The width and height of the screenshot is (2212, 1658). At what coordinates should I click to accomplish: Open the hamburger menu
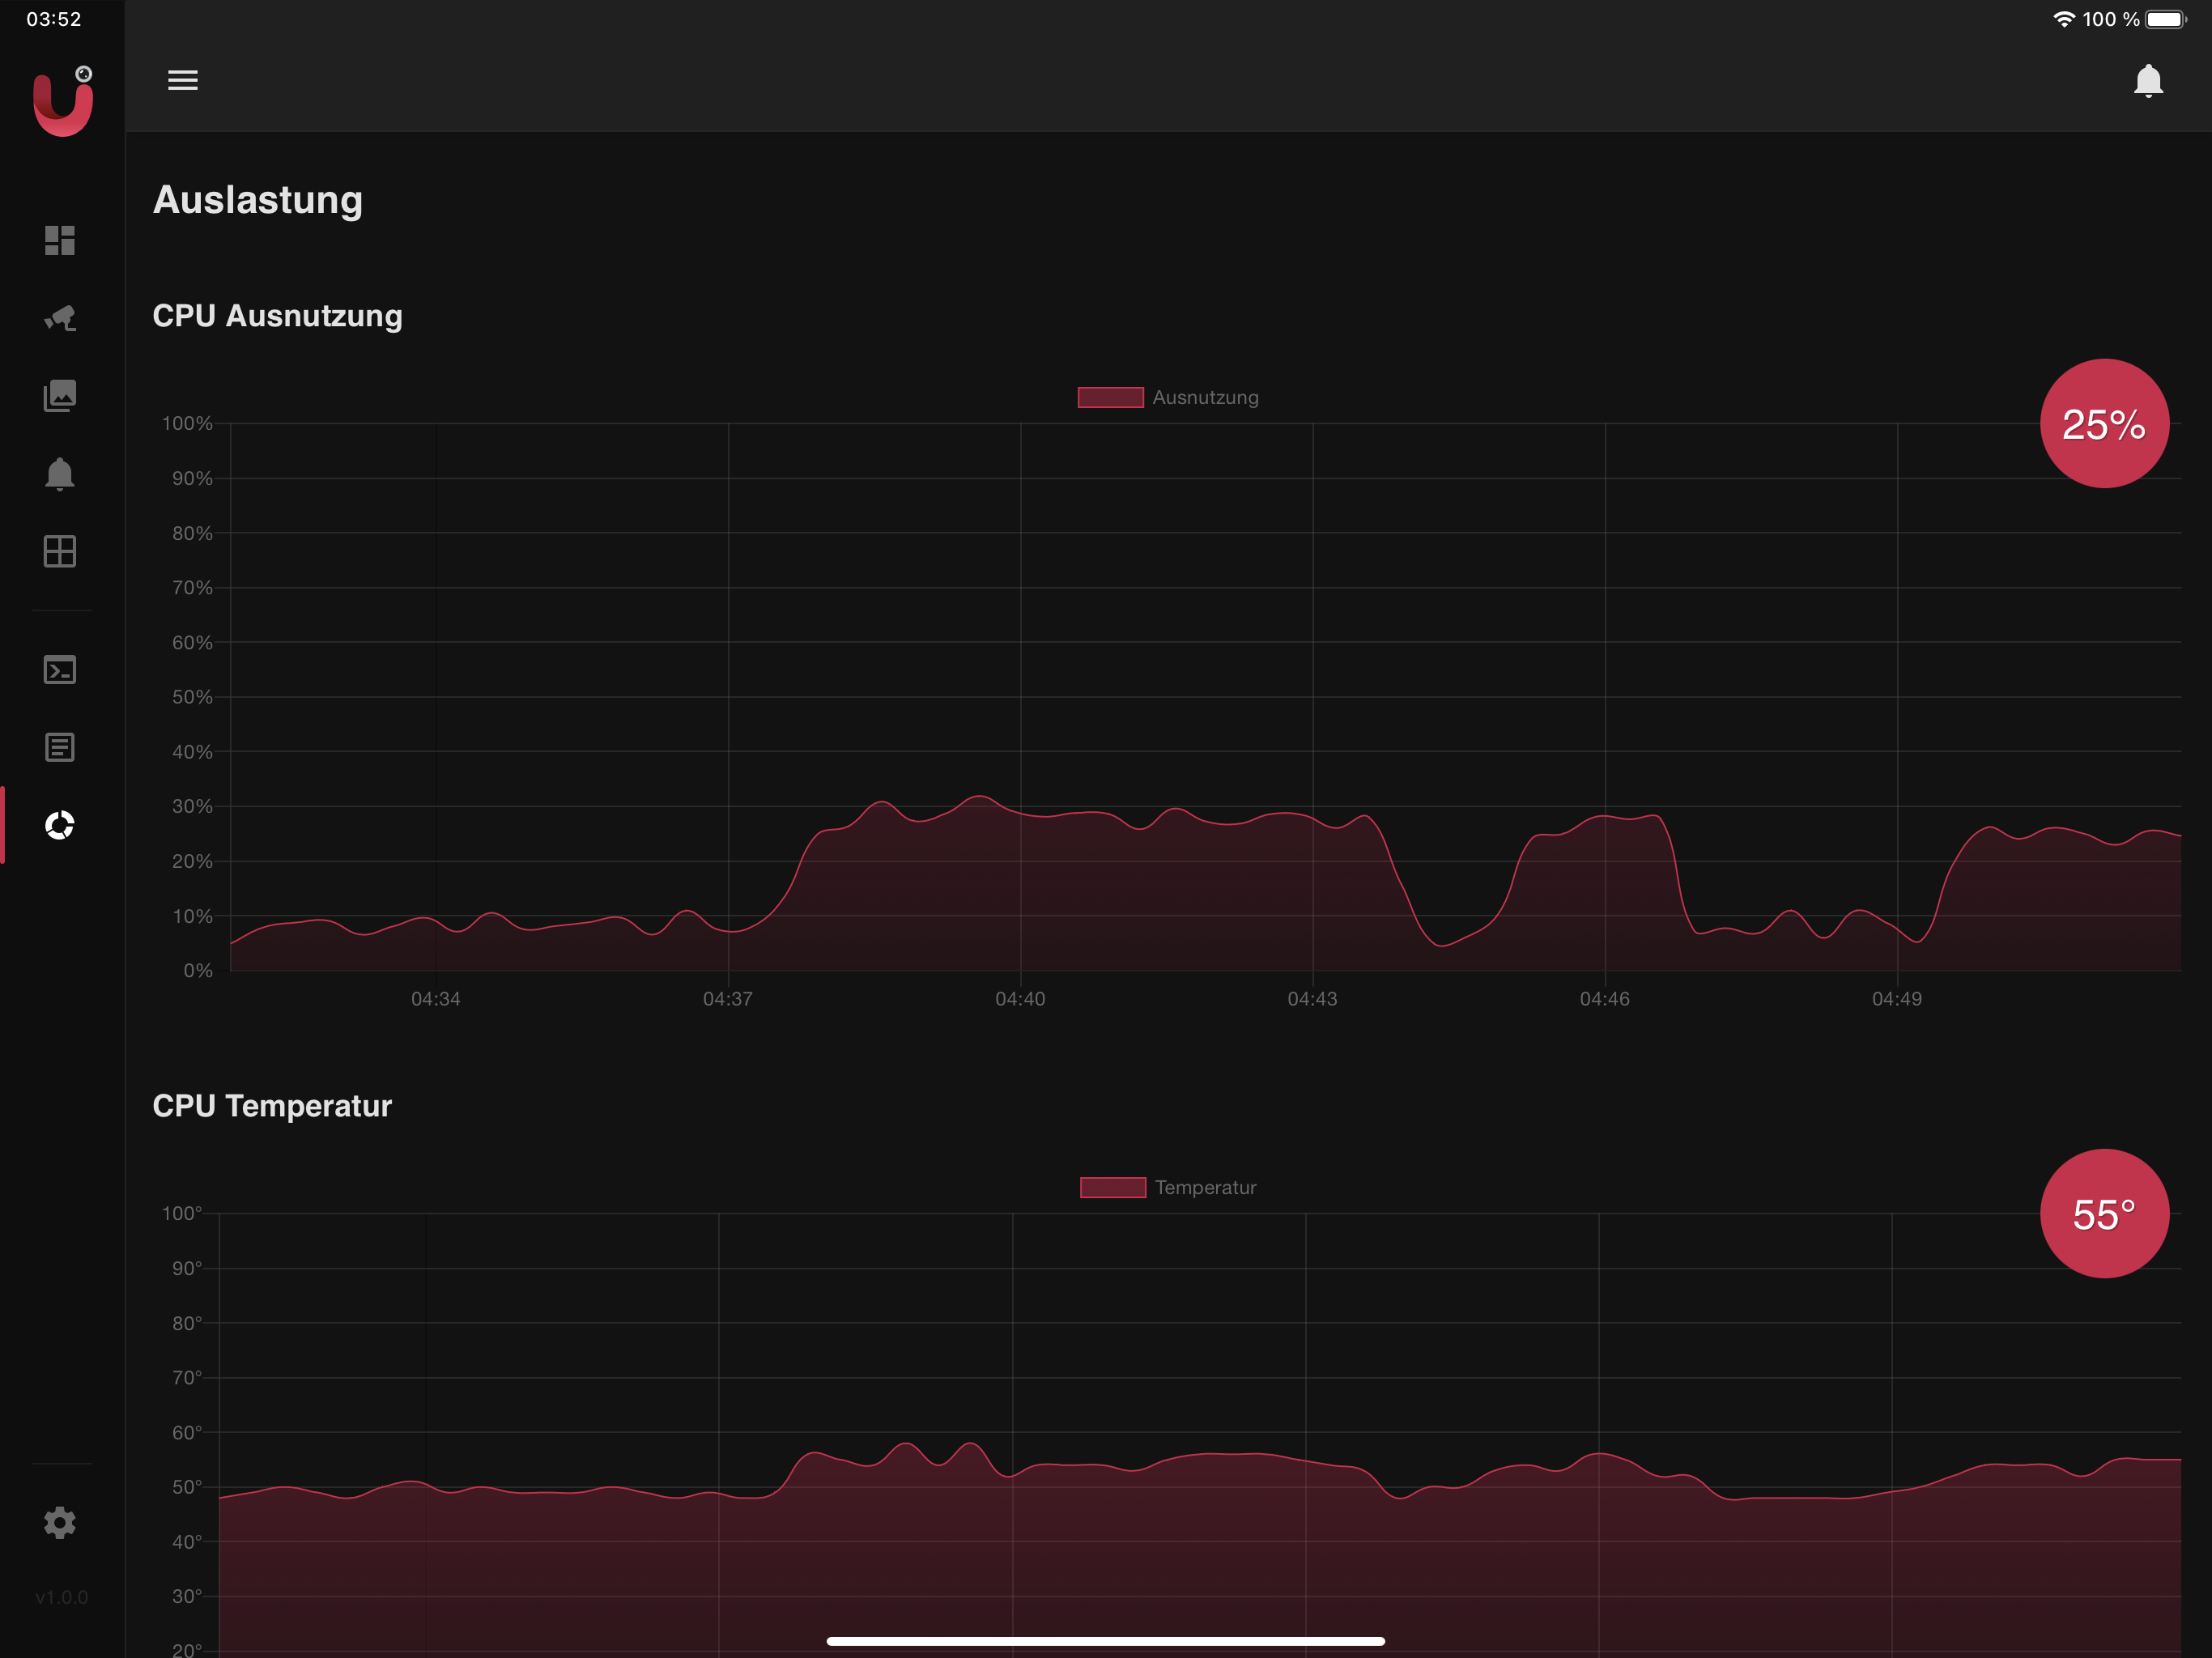(182, 80)
